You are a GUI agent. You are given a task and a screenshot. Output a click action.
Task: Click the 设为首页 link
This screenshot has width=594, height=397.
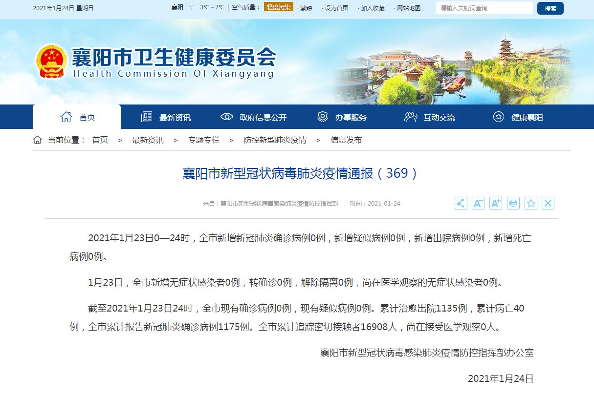tap(336, 8)
